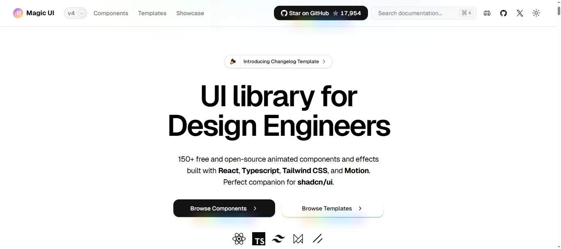Select the Tailwind CSS icon
561x249 pixels.
click(278, 239)
